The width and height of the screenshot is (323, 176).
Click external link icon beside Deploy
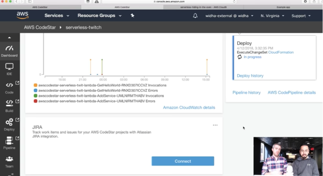tap(17, 120)
